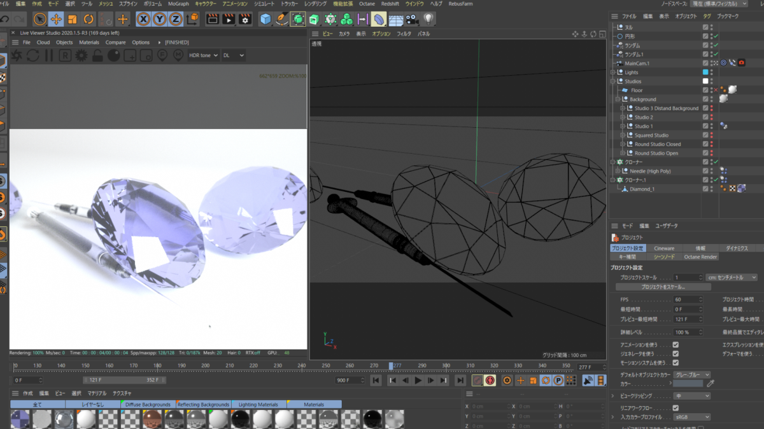Image resolution: width=764 pixels, height=429 pixels.
Task: Open the cm センチメートル unit dropdown
Action: pos(732,278)
